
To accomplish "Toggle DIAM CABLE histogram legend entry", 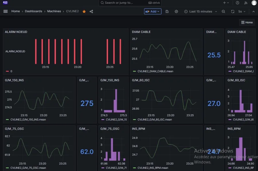I will click(x=243, y=71).
